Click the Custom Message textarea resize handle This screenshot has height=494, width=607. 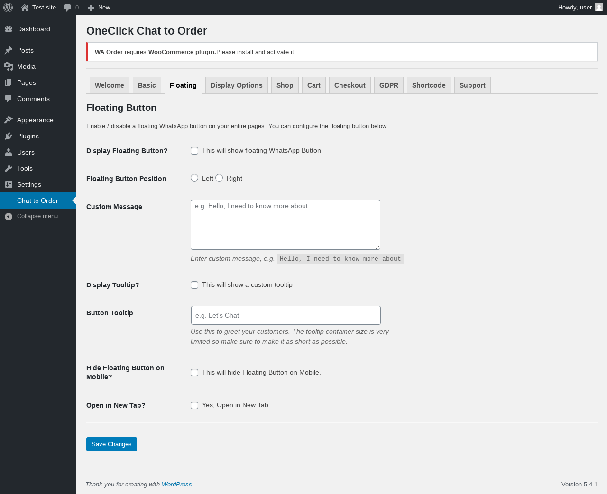point(377,247)
